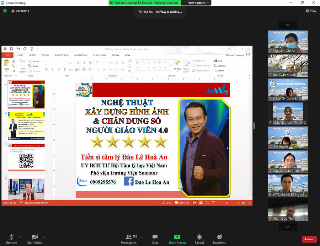
Task: Start recording with the Record icon
Action: pos(199,237)
